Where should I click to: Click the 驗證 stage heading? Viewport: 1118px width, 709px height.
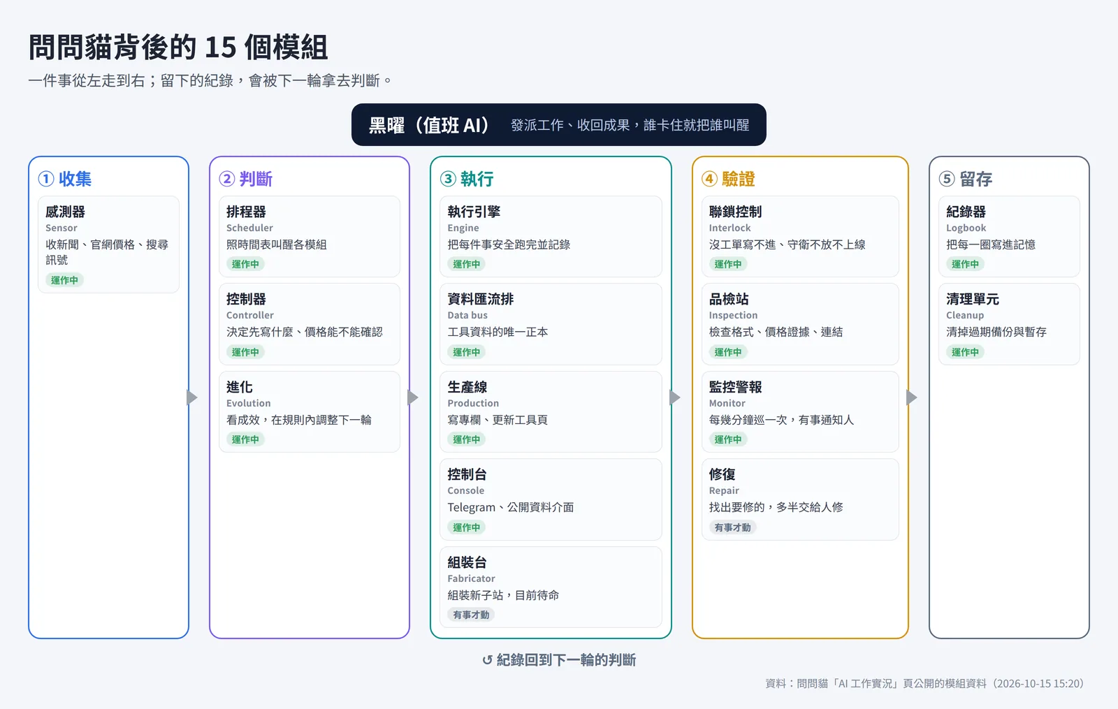(x=739, y=179)
